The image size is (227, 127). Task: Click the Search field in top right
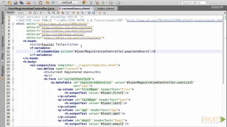point(193,2)
